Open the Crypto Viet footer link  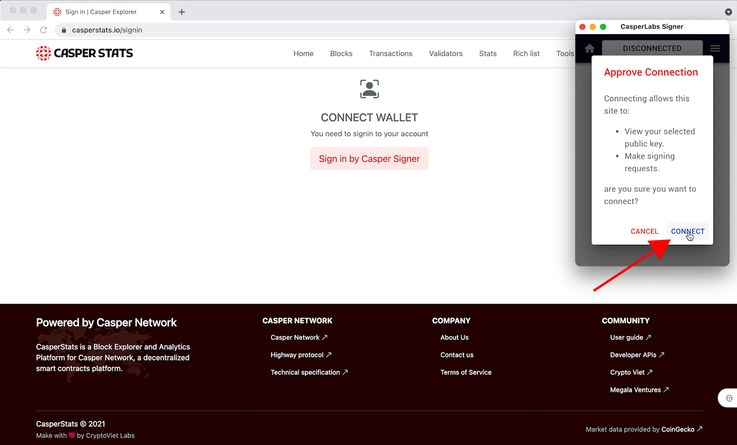(631, 372)
